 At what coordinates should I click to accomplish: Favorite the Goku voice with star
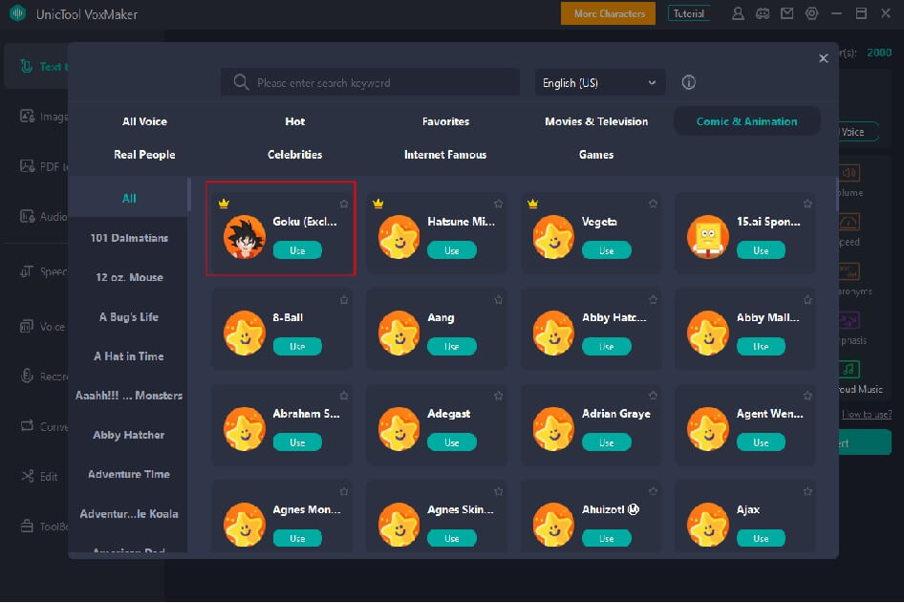[x=344, y=205]
